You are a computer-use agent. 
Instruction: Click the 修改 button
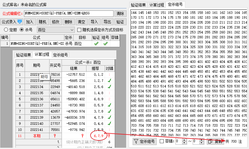56,22
